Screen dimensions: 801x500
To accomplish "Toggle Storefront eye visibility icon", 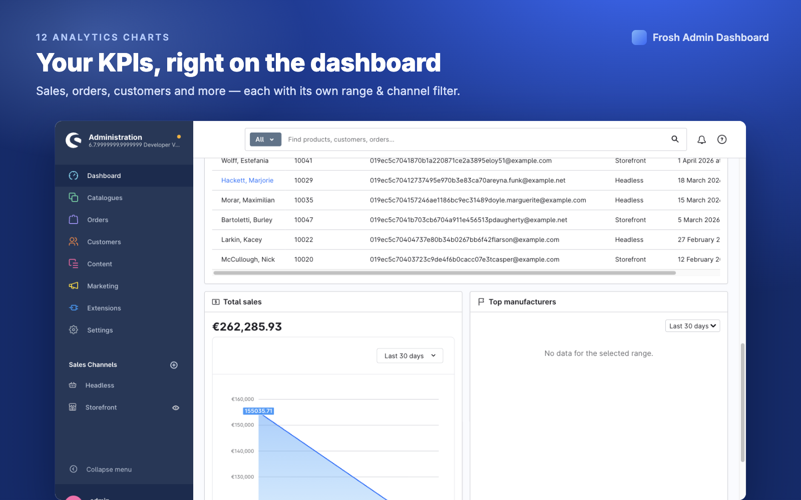I will (176, 407).
